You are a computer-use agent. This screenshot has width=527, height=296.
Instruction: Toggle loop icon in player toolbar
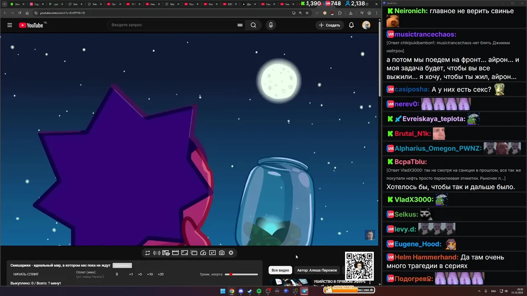coord(147,253)
